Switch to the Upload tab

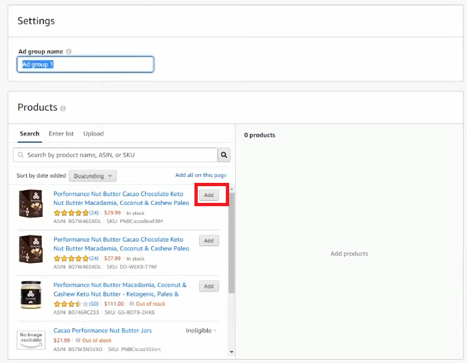(x=94, y=133)
